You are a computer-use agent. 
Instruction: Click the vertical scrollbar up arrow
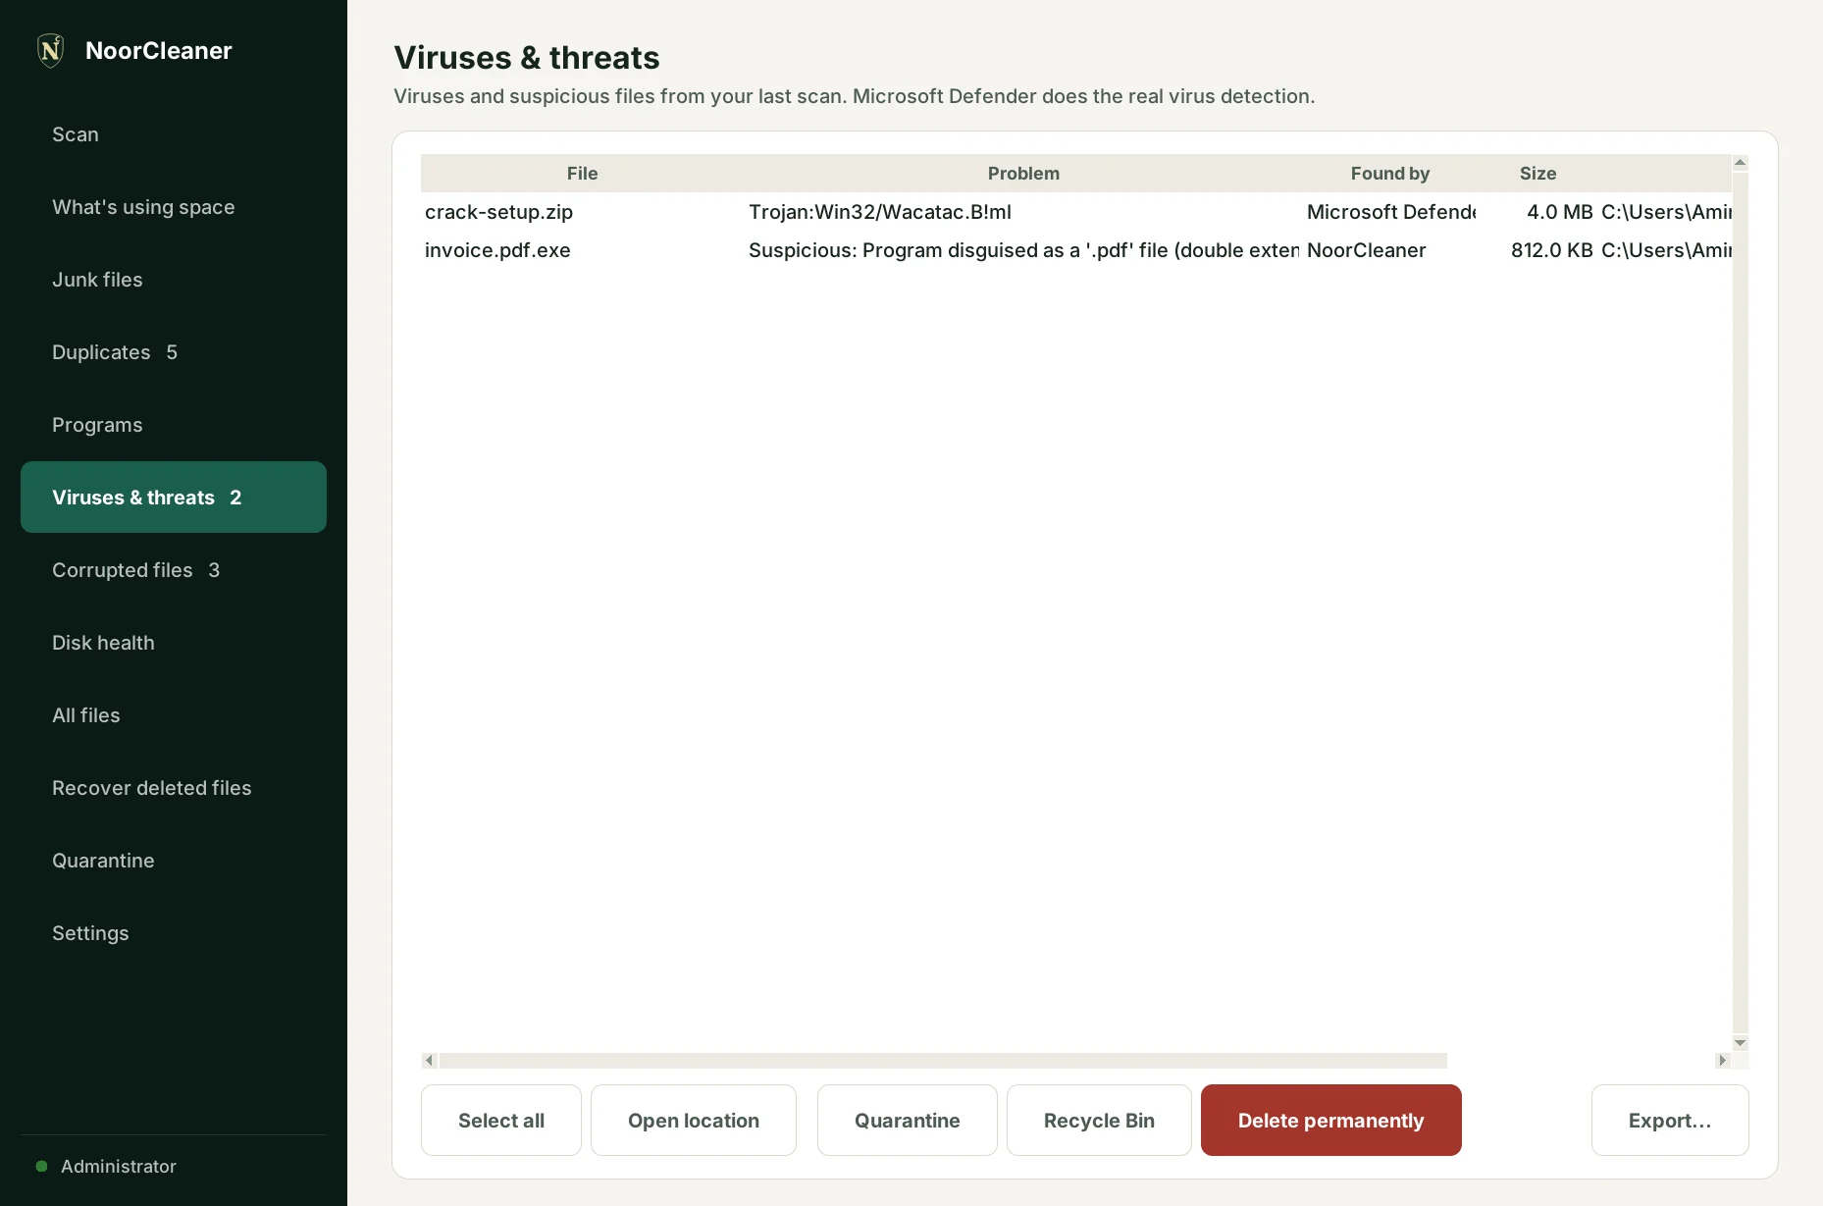[x=1740, y=163]
